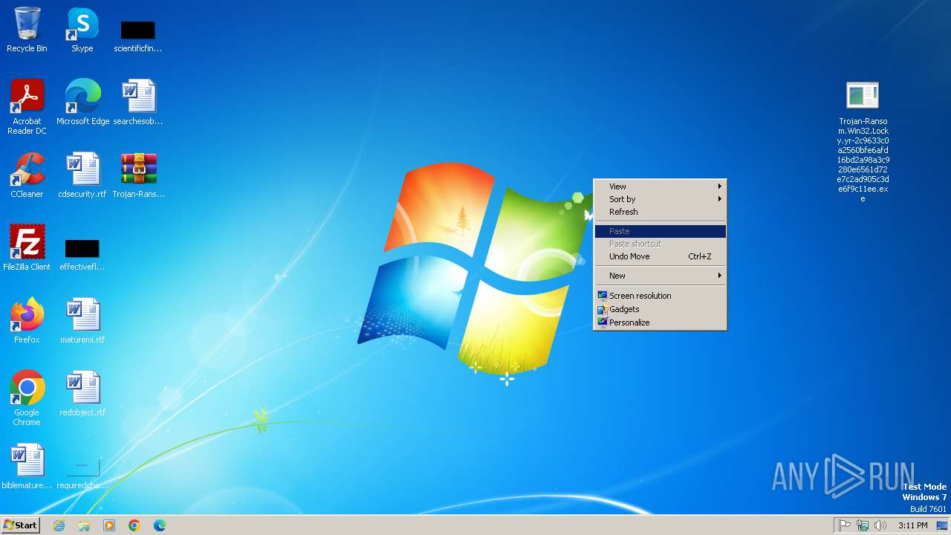Open Internet Explorer from the taskbar
Screen dimensions: 951x535
(59, 525)
